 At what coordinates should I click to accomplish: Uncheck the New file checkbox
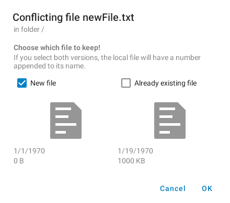[x=22, y=83]
